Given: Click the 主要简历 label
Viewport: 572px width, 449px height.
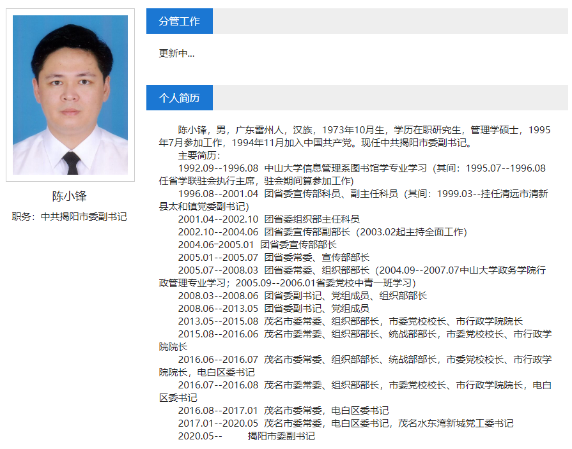Looking at the screenshot, I should tap(199, 156).
